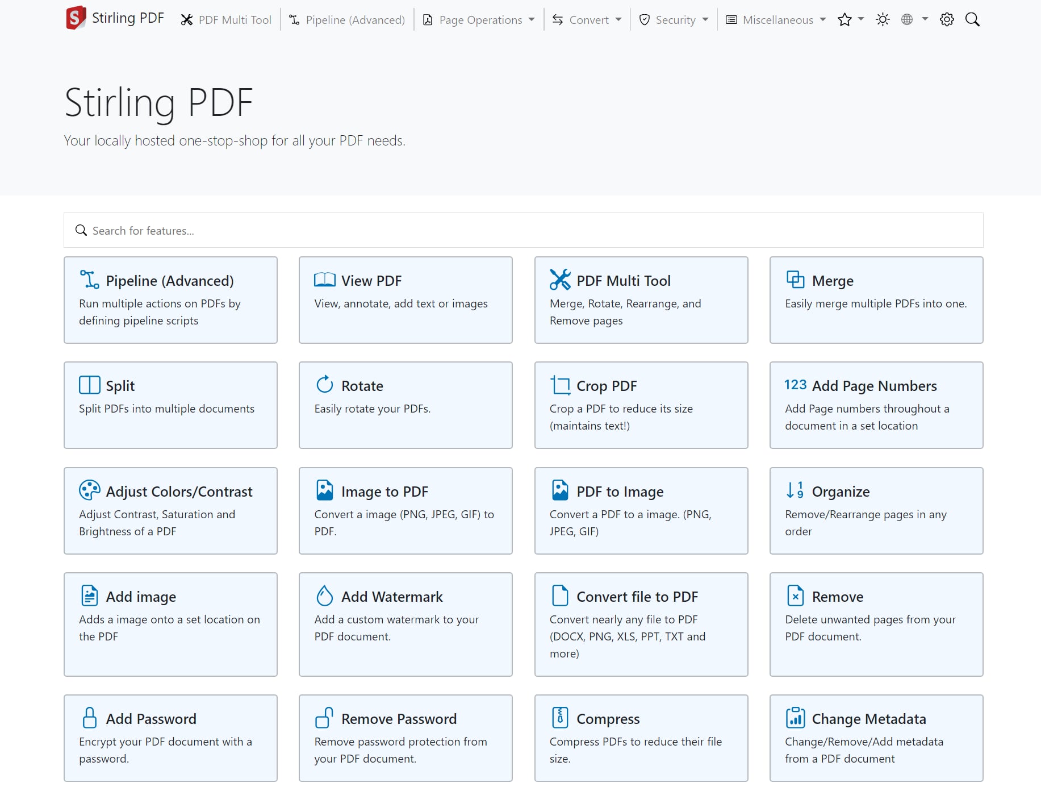Click the Search for features field
This screenshot has height=791, width=1041.
coord(522,231)
